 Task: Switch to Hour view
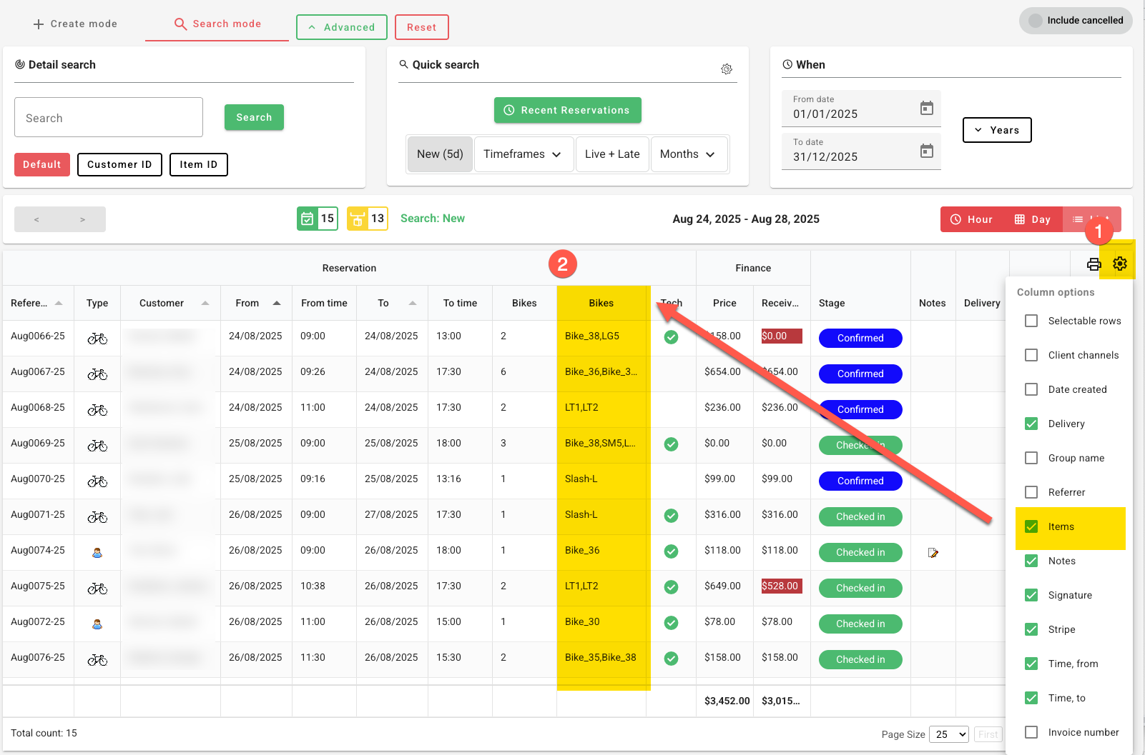pos(971,219)
